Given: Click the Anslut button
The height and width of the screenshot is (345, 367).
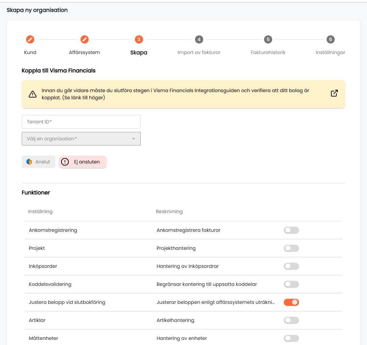Looking at the screenshot, I should pyautogui.click(x=39, y=162).
